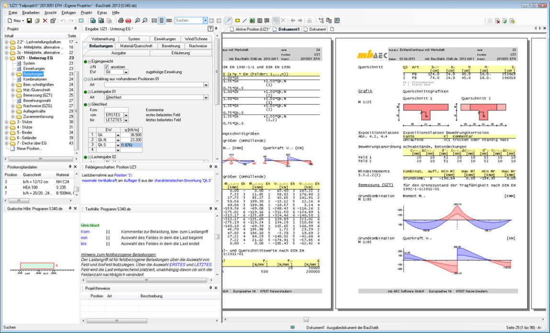The width and height of the screenshot is (550, 333).
Task: Click the LETZTES link in help text
Action: tap(203, 265)
